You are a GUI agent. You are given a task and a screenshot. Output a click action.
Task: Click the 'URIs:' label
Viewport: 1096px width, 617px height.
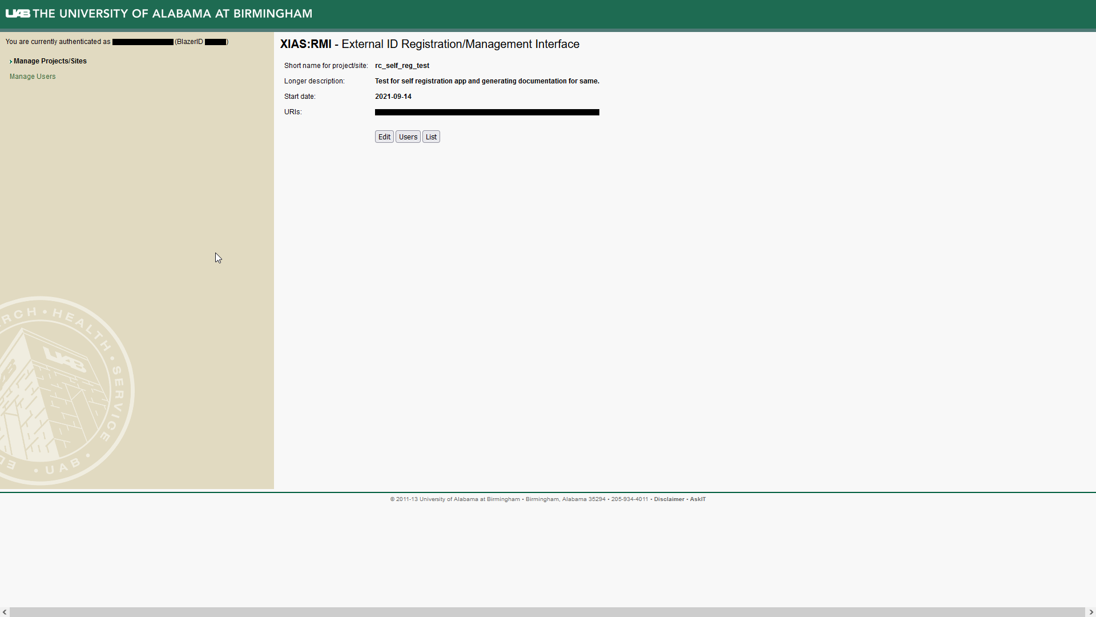point(293,112)
